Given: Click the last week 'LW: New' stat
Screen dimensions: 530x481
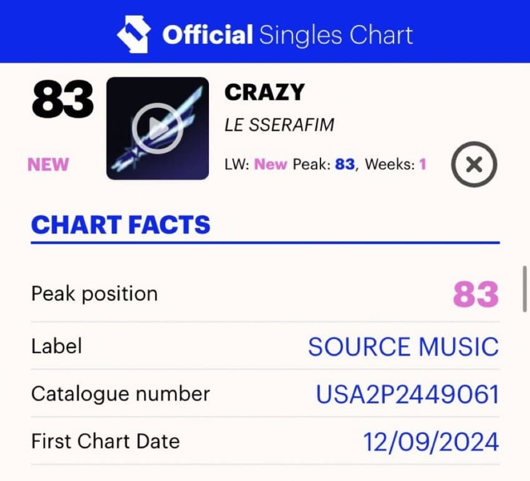Looking at the screenshot, I should [256, 165].
